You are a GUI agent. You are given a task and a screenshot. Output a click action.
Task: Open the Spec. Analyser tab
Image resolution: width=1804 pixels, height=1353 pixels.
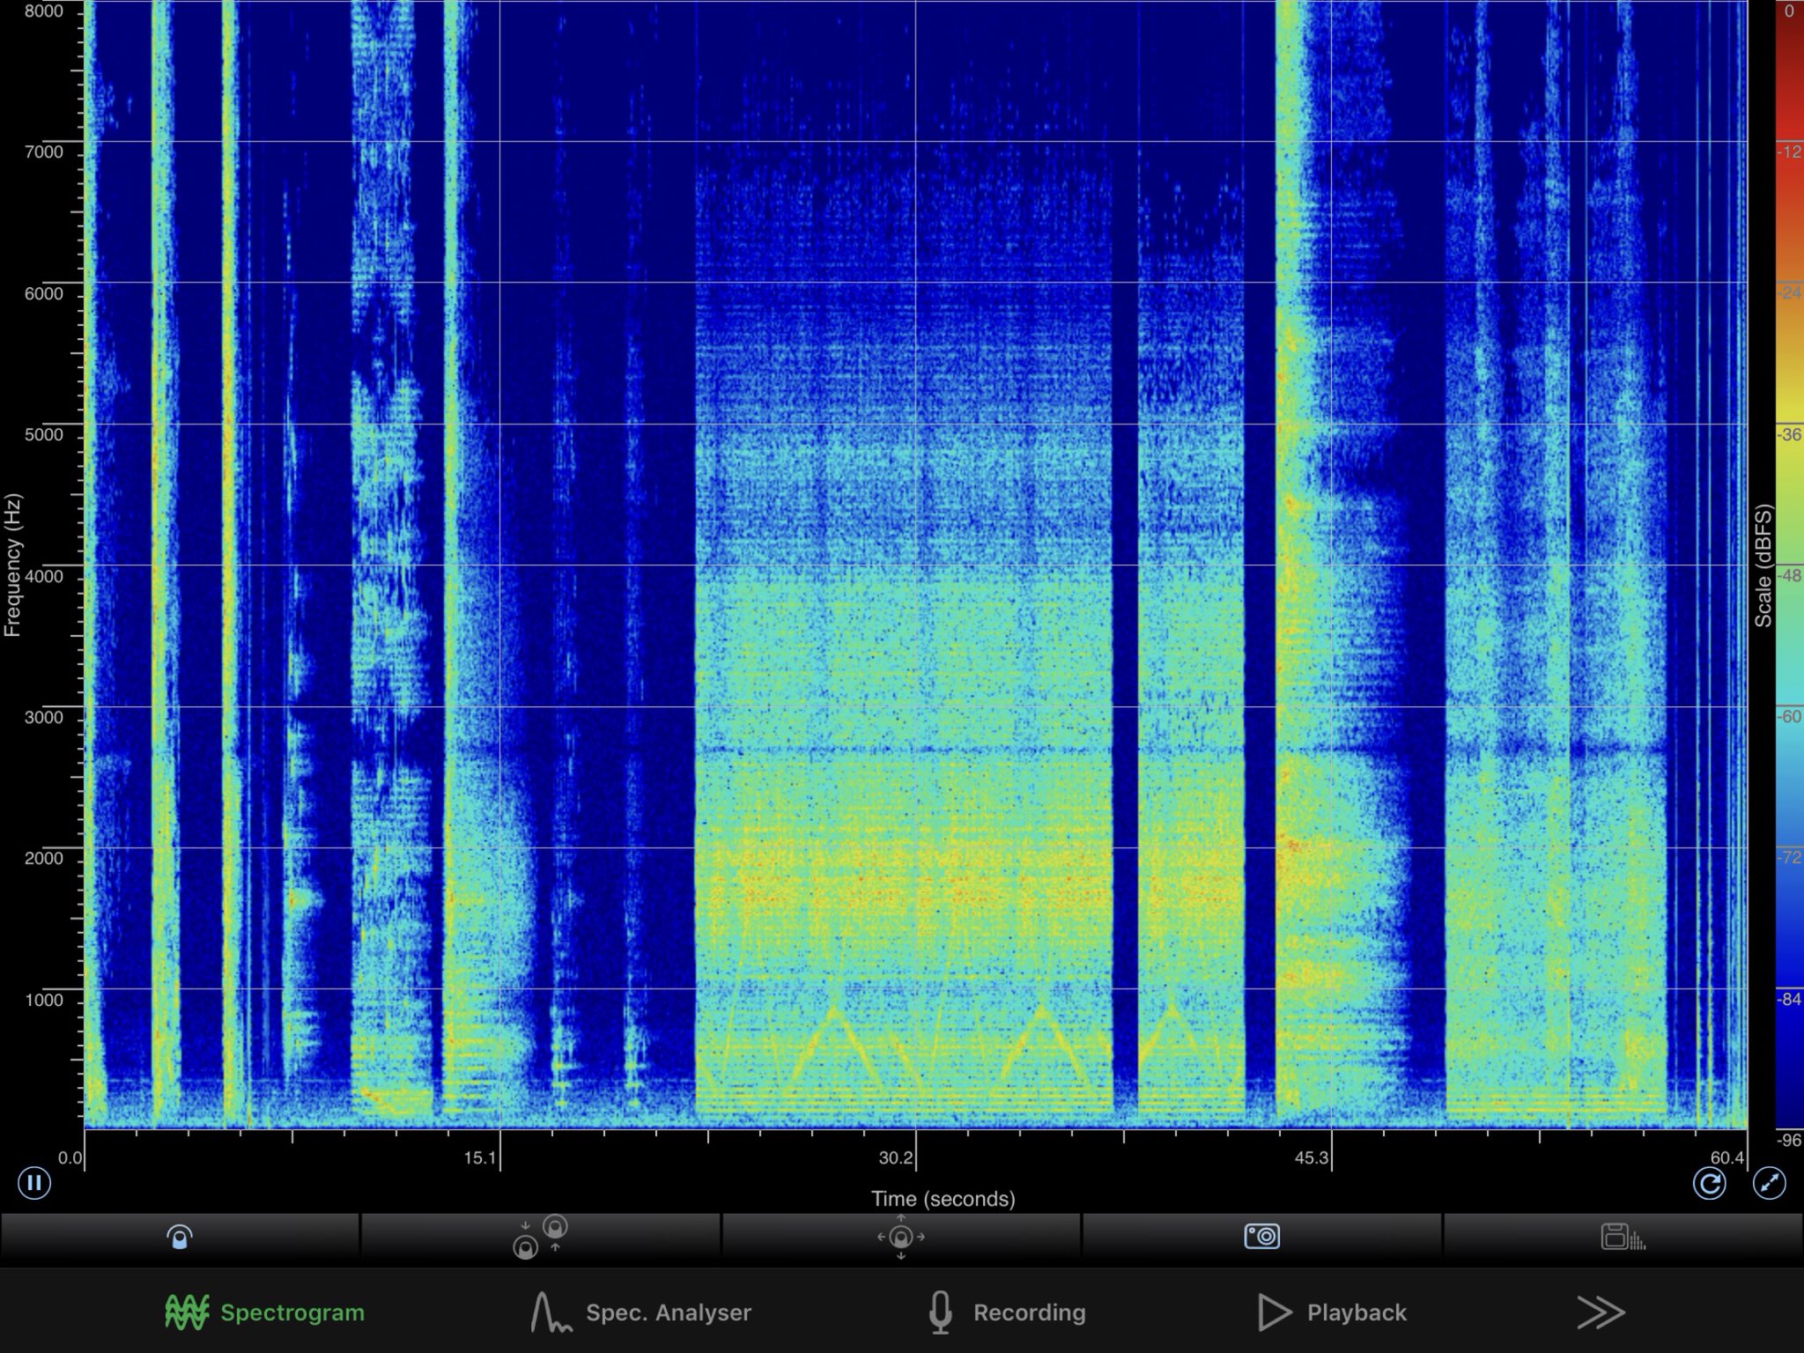pos(640,1312)
